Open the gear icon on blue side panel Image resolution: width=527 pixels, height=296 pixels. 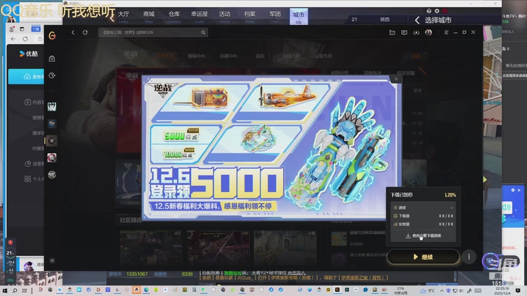pyautogui.click(x=513, y=190)
